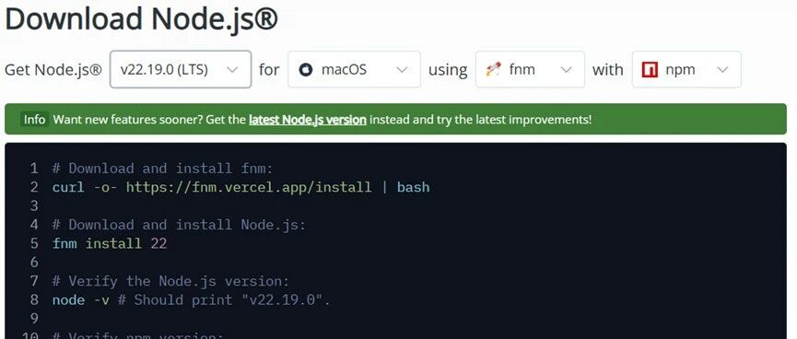Click the chevron arrow next to npm
The image size is (797, 339).
(x=722, y=70)
